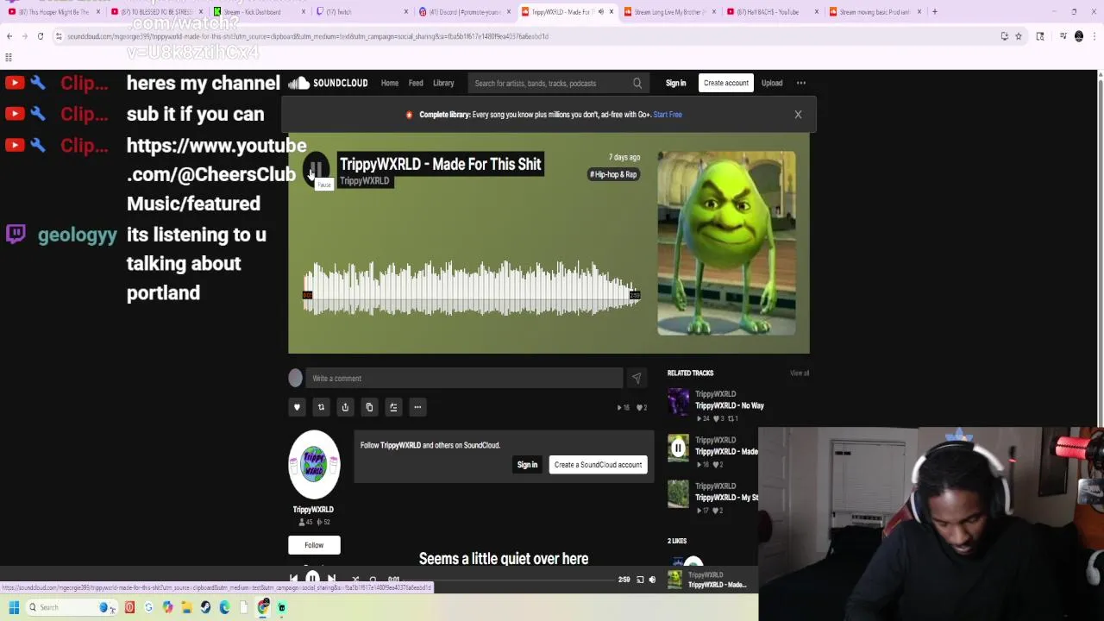Click the Create account button
The image size is (1104, 621).
(725, 83)
